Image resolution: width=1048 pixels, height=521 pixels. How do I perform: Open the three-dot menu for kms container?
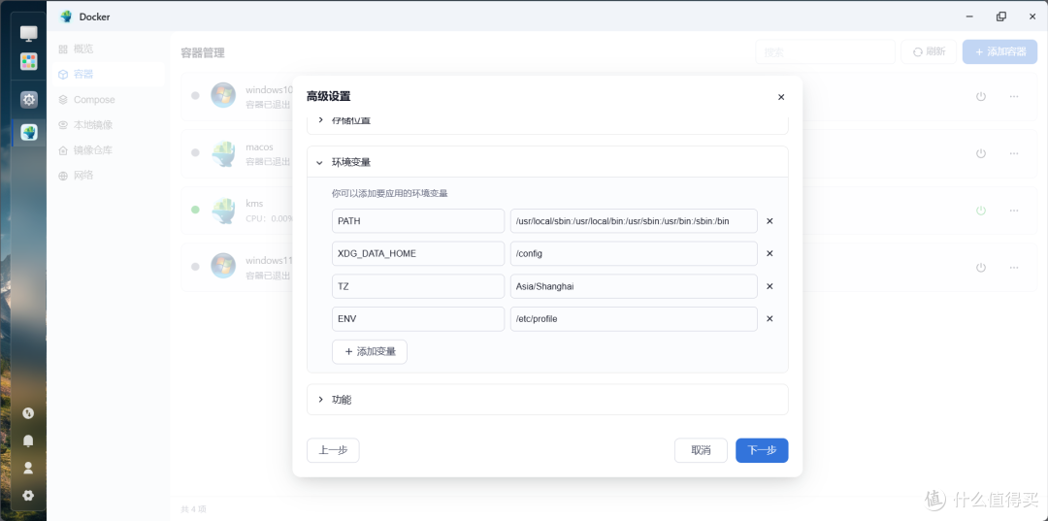(x=1014, y=211)
